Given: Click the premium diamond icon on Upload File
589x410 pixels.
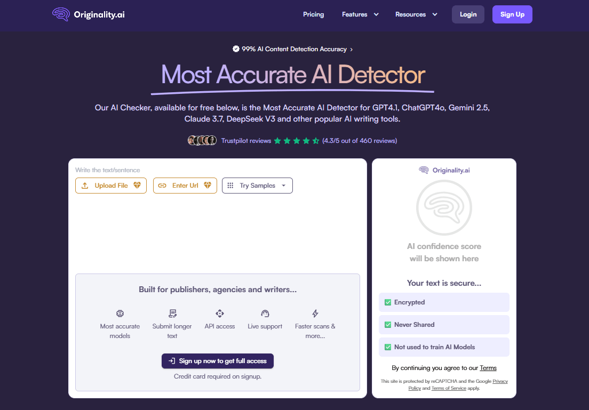Looking at the screenshot, I should pos(137,185).
